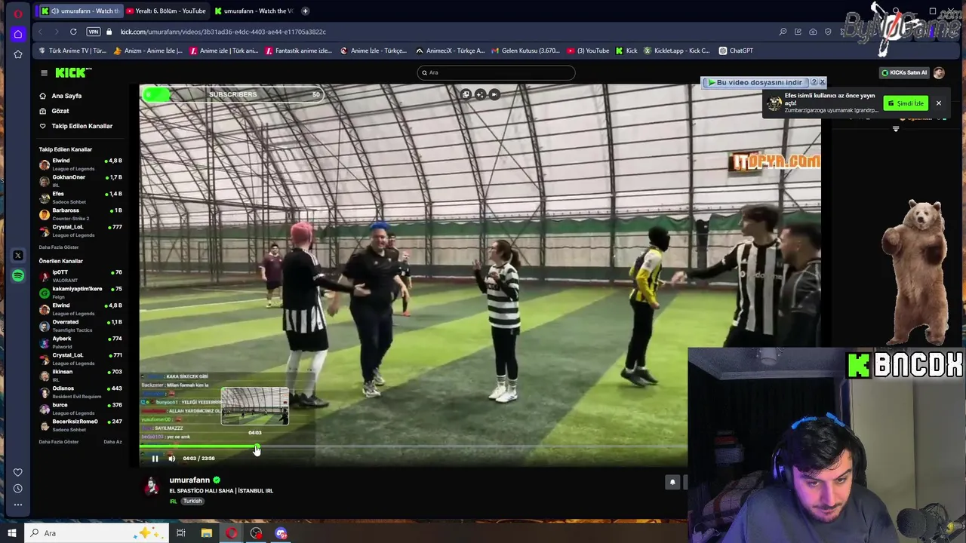
Task: Open recommended channel Ayberk
Action: pos(81,342)
